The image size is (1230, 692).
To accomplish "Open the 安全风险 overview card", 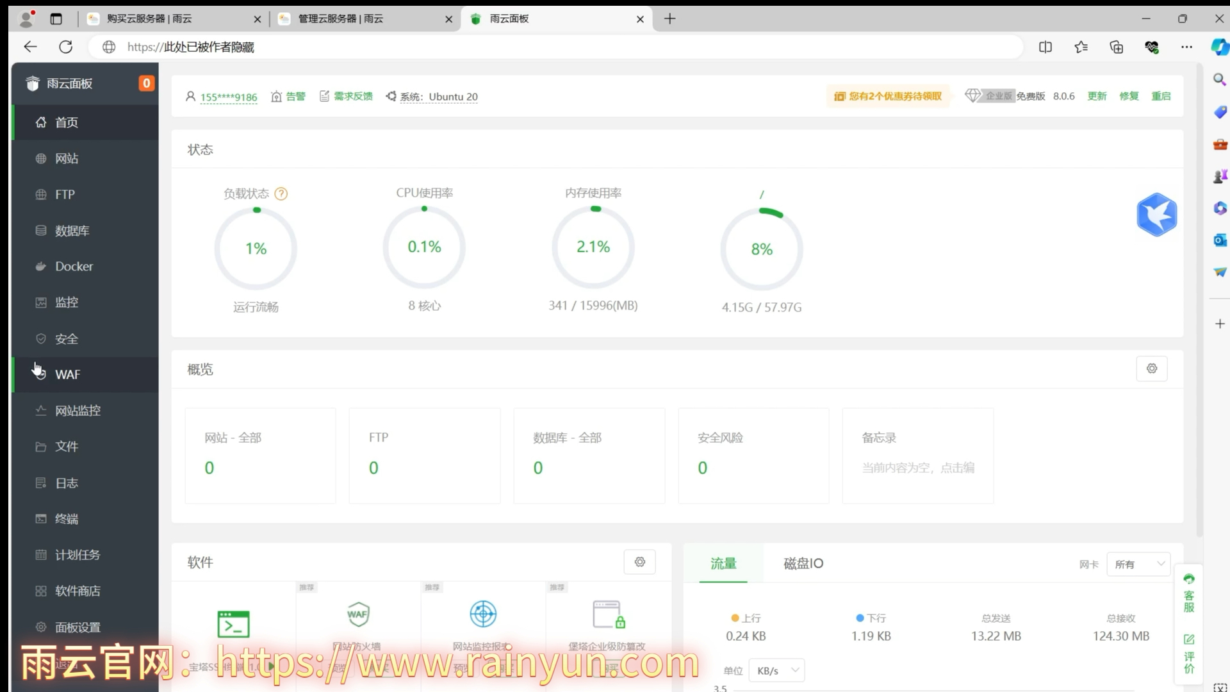I will [x=753, y=456].
